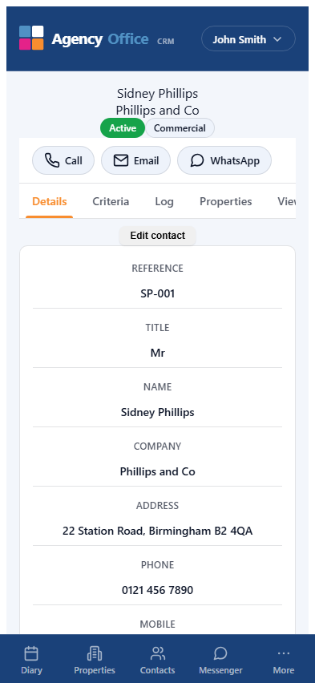Viewport: 315px width, 683px height.
Task: Switch to the Criteria tab
Action: [111, 202]
